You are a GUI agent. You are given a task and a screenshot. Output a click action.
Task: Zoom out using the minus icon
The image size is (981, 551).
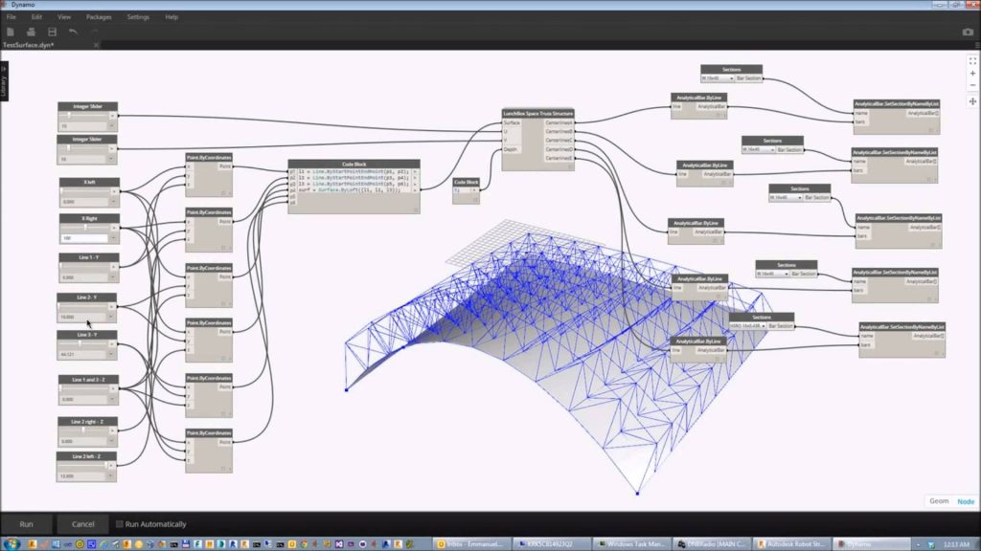click(x=972, y=85)
